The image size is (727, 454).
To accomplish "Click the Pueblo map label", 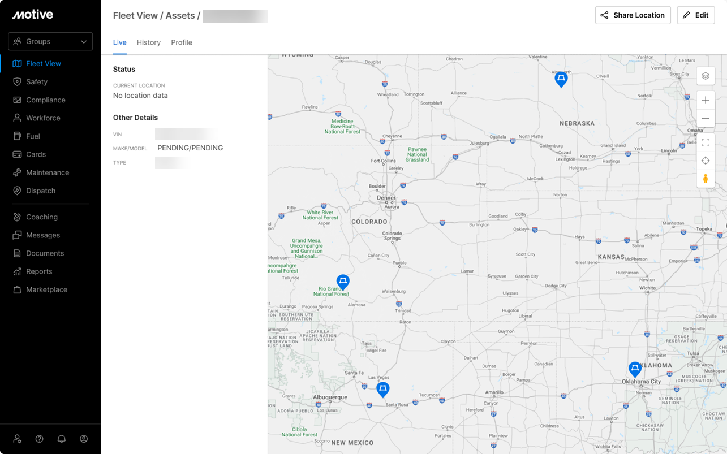I will coord(399,263).
